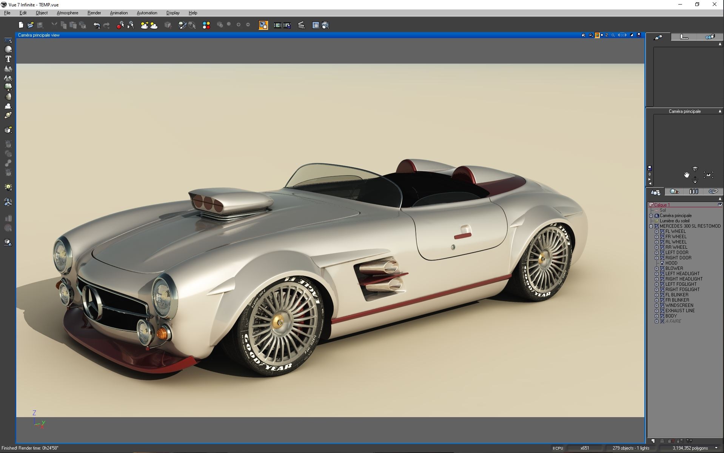Expand the Caméra principale tree node

651,216
